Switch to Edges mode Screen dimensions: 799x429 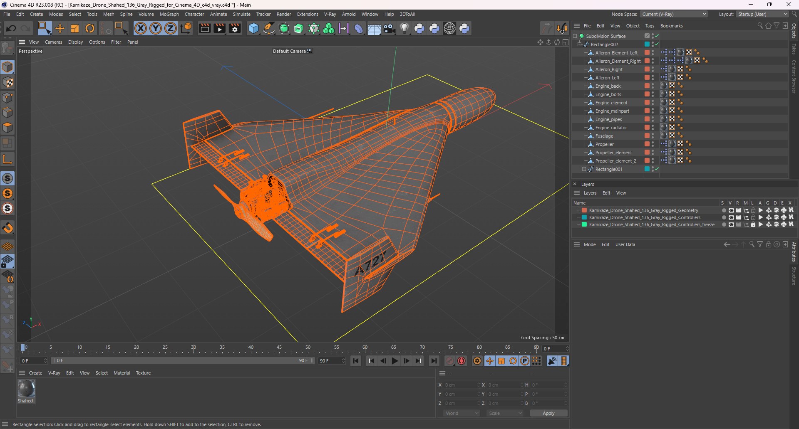[x=7, y=113]
